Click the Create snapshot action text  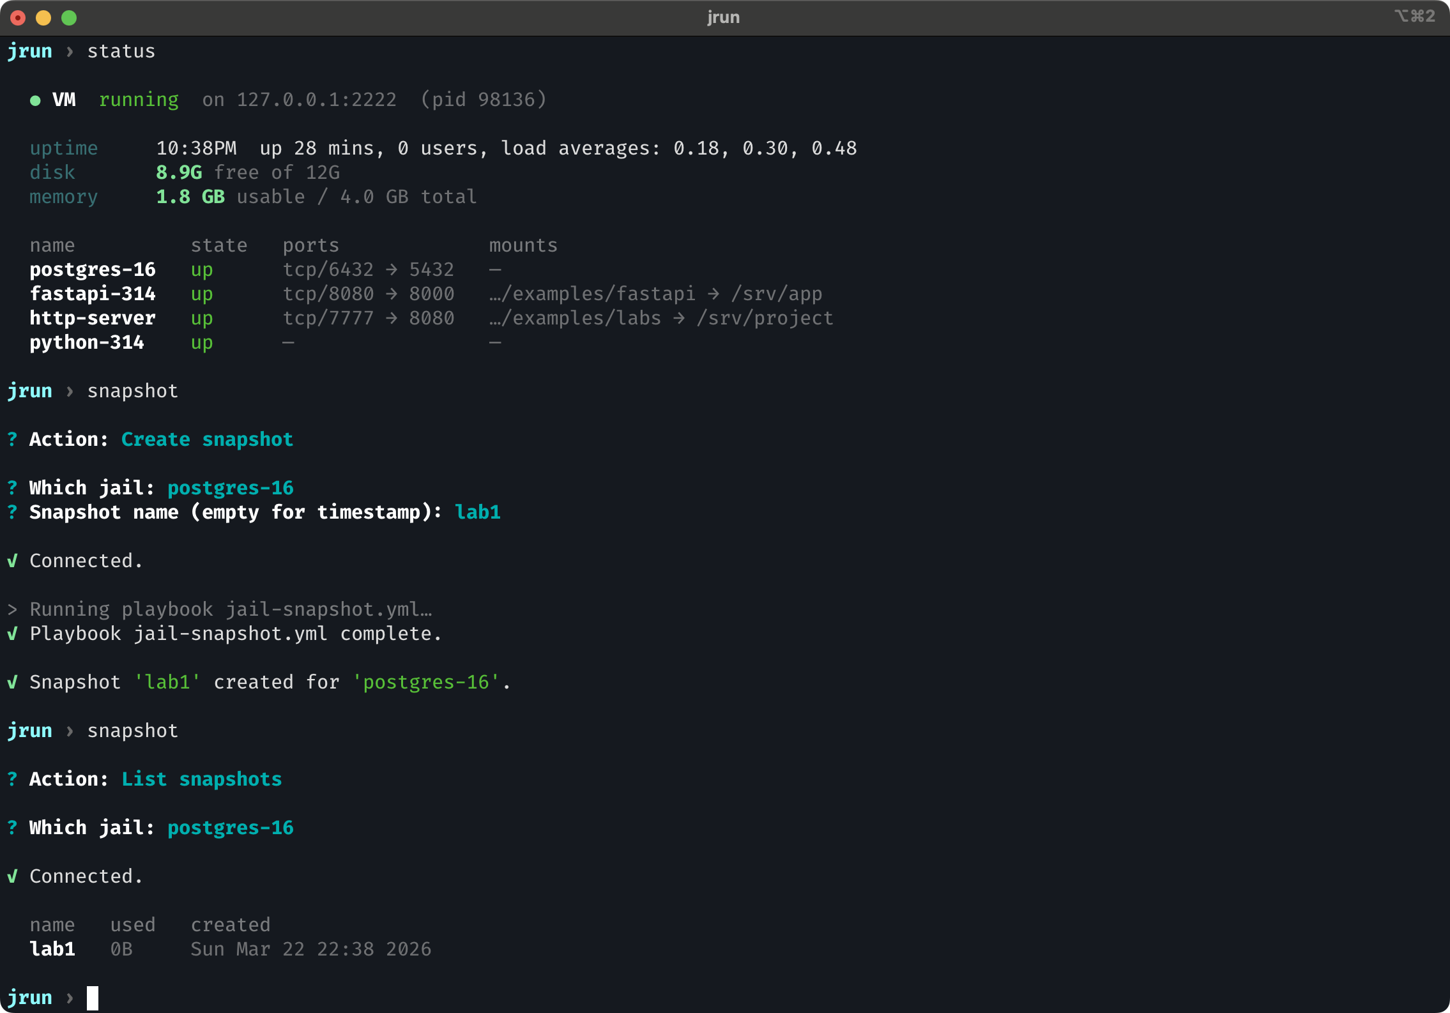pyautogui.click(x=207, y=439)
